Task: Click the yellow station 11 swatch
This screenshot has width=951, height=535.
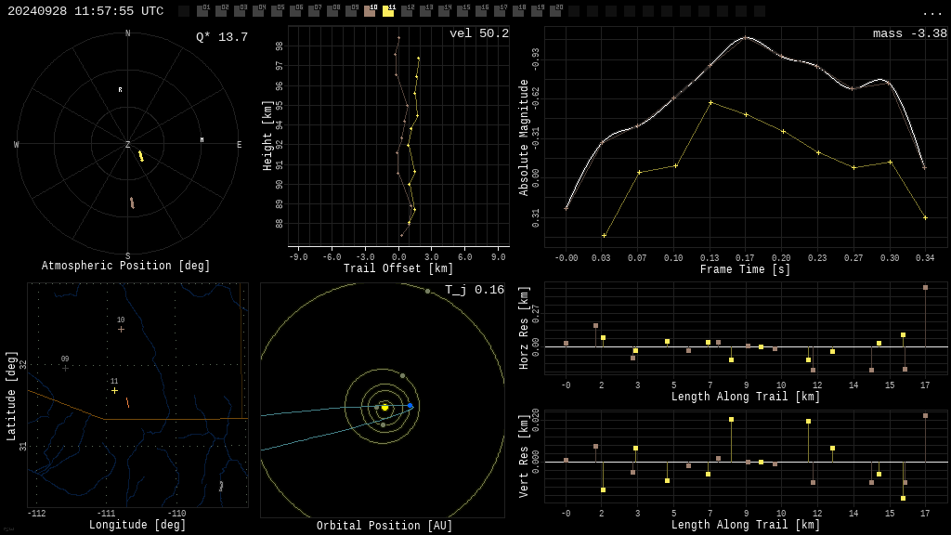Action: point(388,11)
